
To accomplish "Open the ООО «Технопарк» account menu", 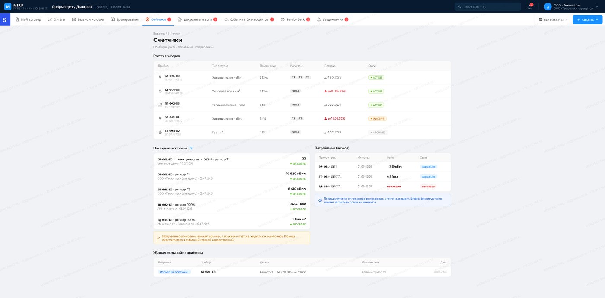I will [572, 7].
